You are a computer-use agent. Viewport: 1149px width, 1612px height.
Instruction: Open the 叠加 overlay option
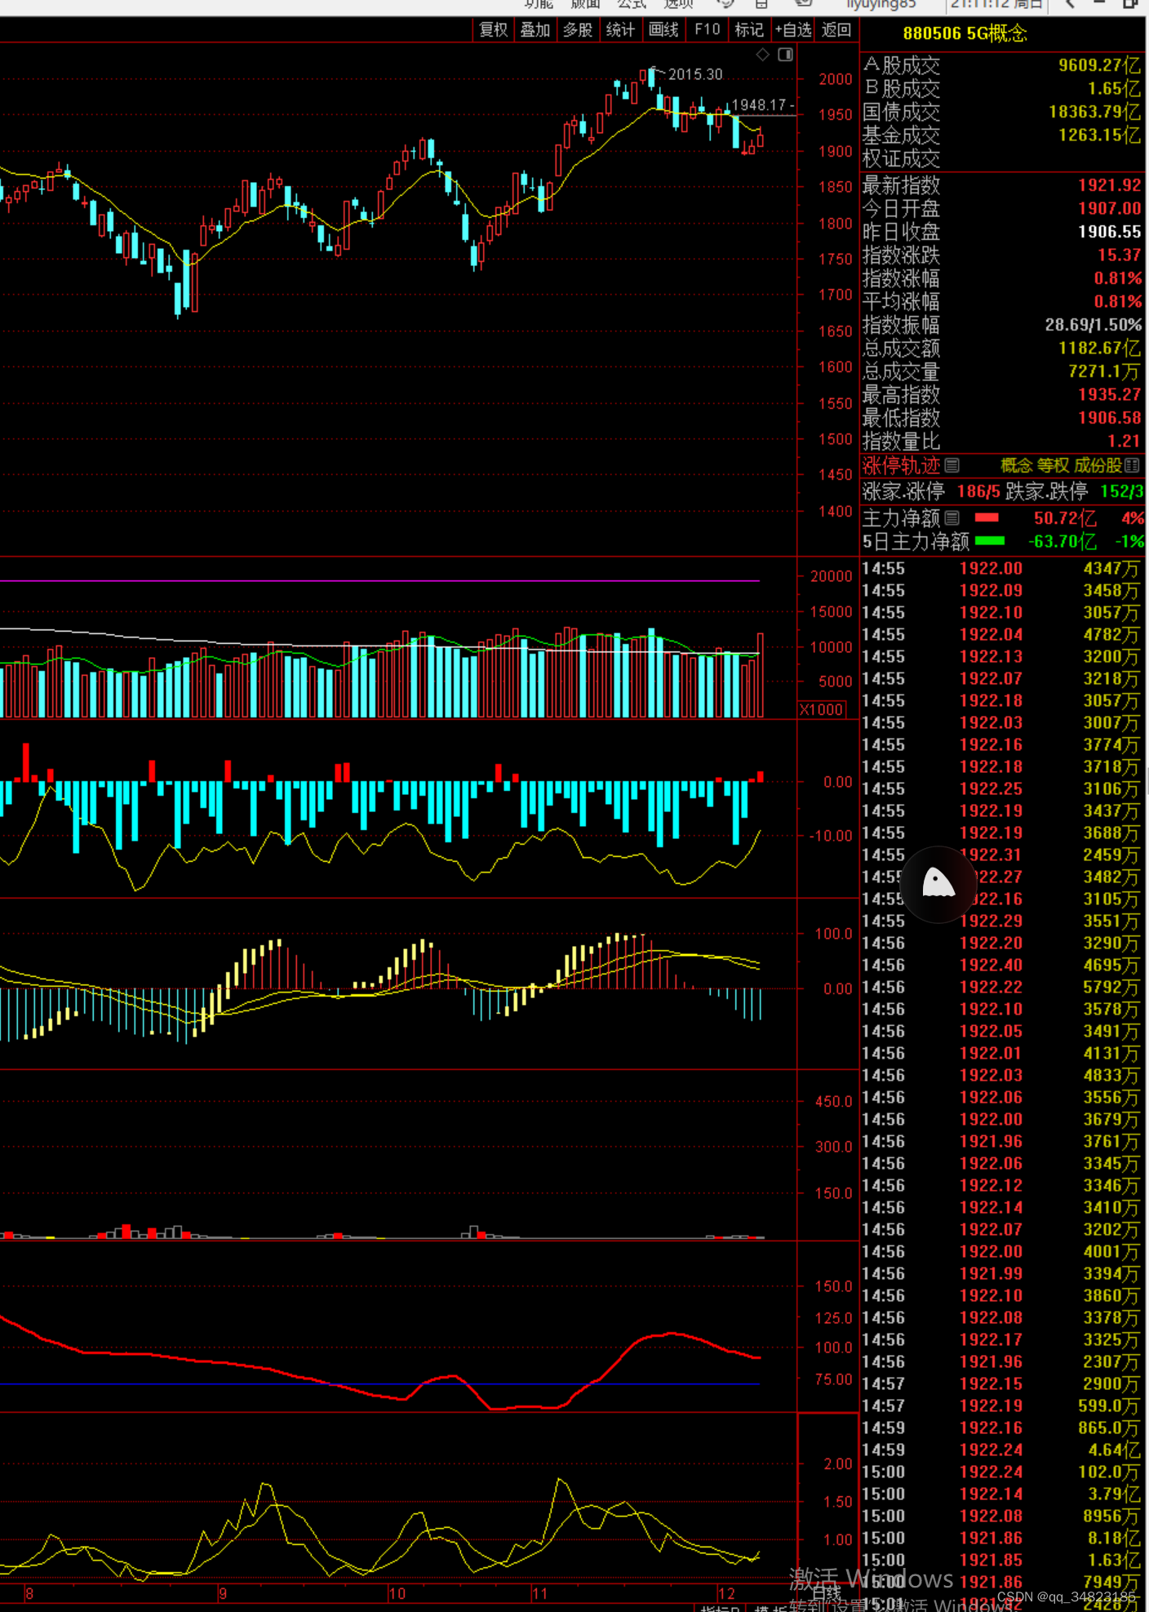pyautogui.click(x=535, y=30)
